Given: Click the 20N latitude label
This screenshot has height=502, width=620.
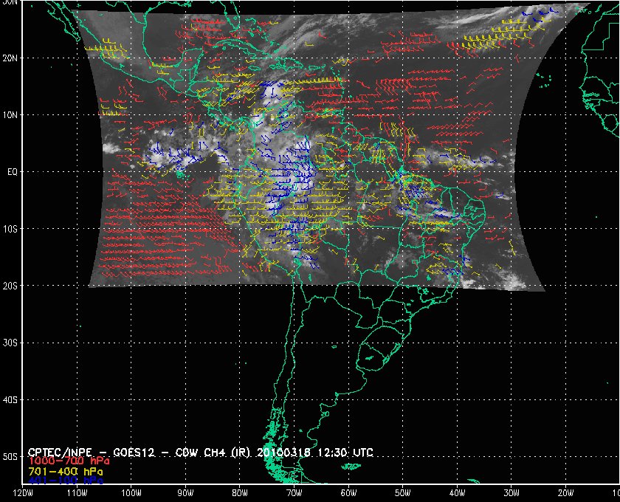Looking at the screenshot, I should 10,58.
